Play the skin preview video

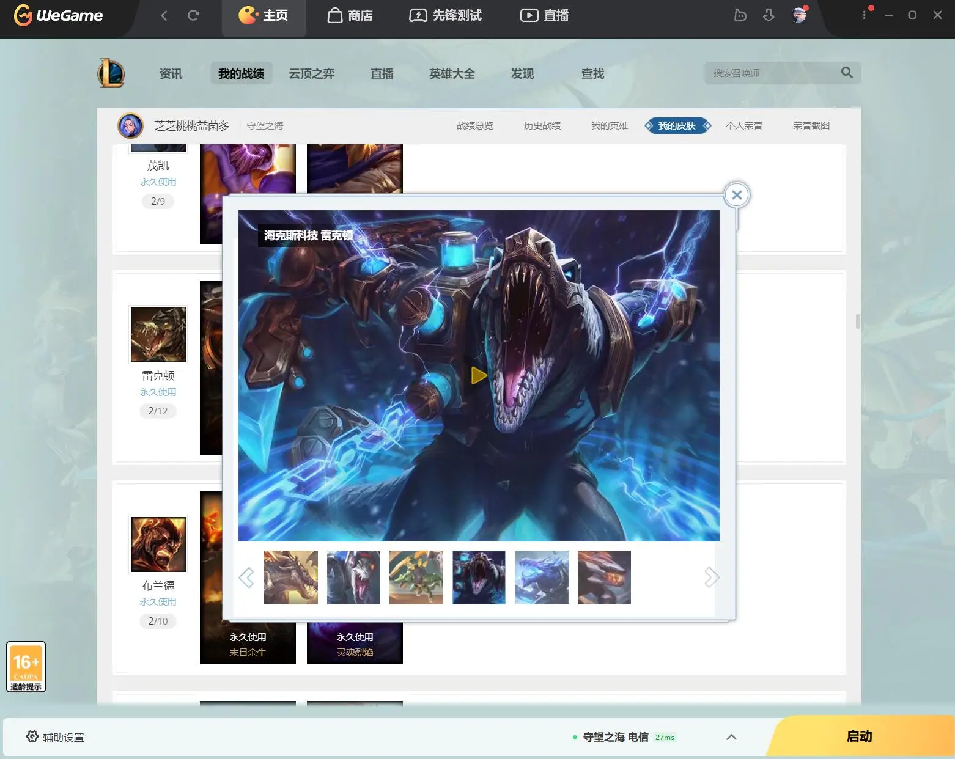478,375
